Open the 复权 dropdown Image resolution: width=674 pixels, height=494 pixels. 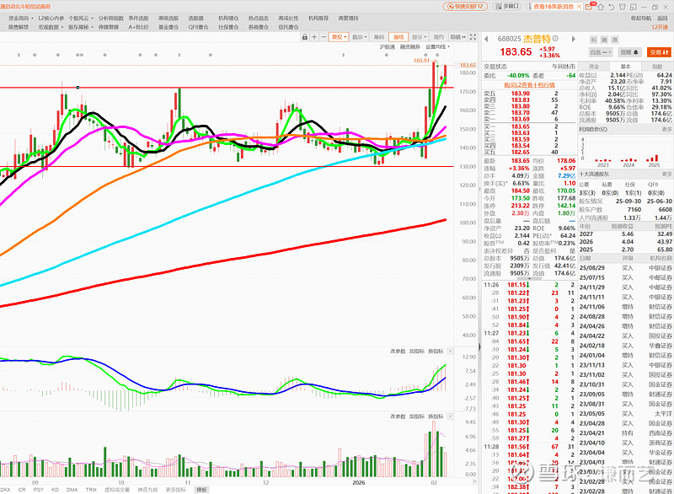click(339, 37)
